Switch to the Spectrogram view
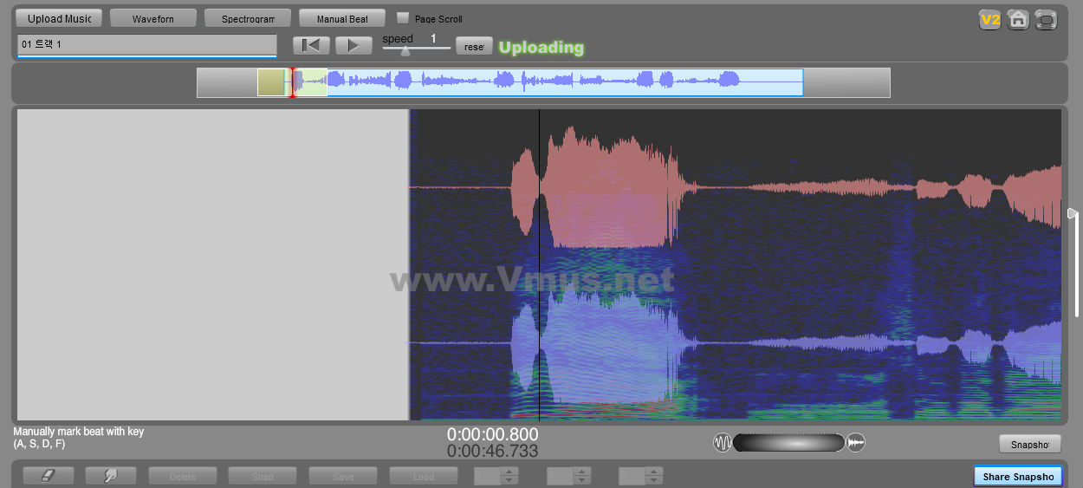Screen dimensions: 1083x488 248,18
